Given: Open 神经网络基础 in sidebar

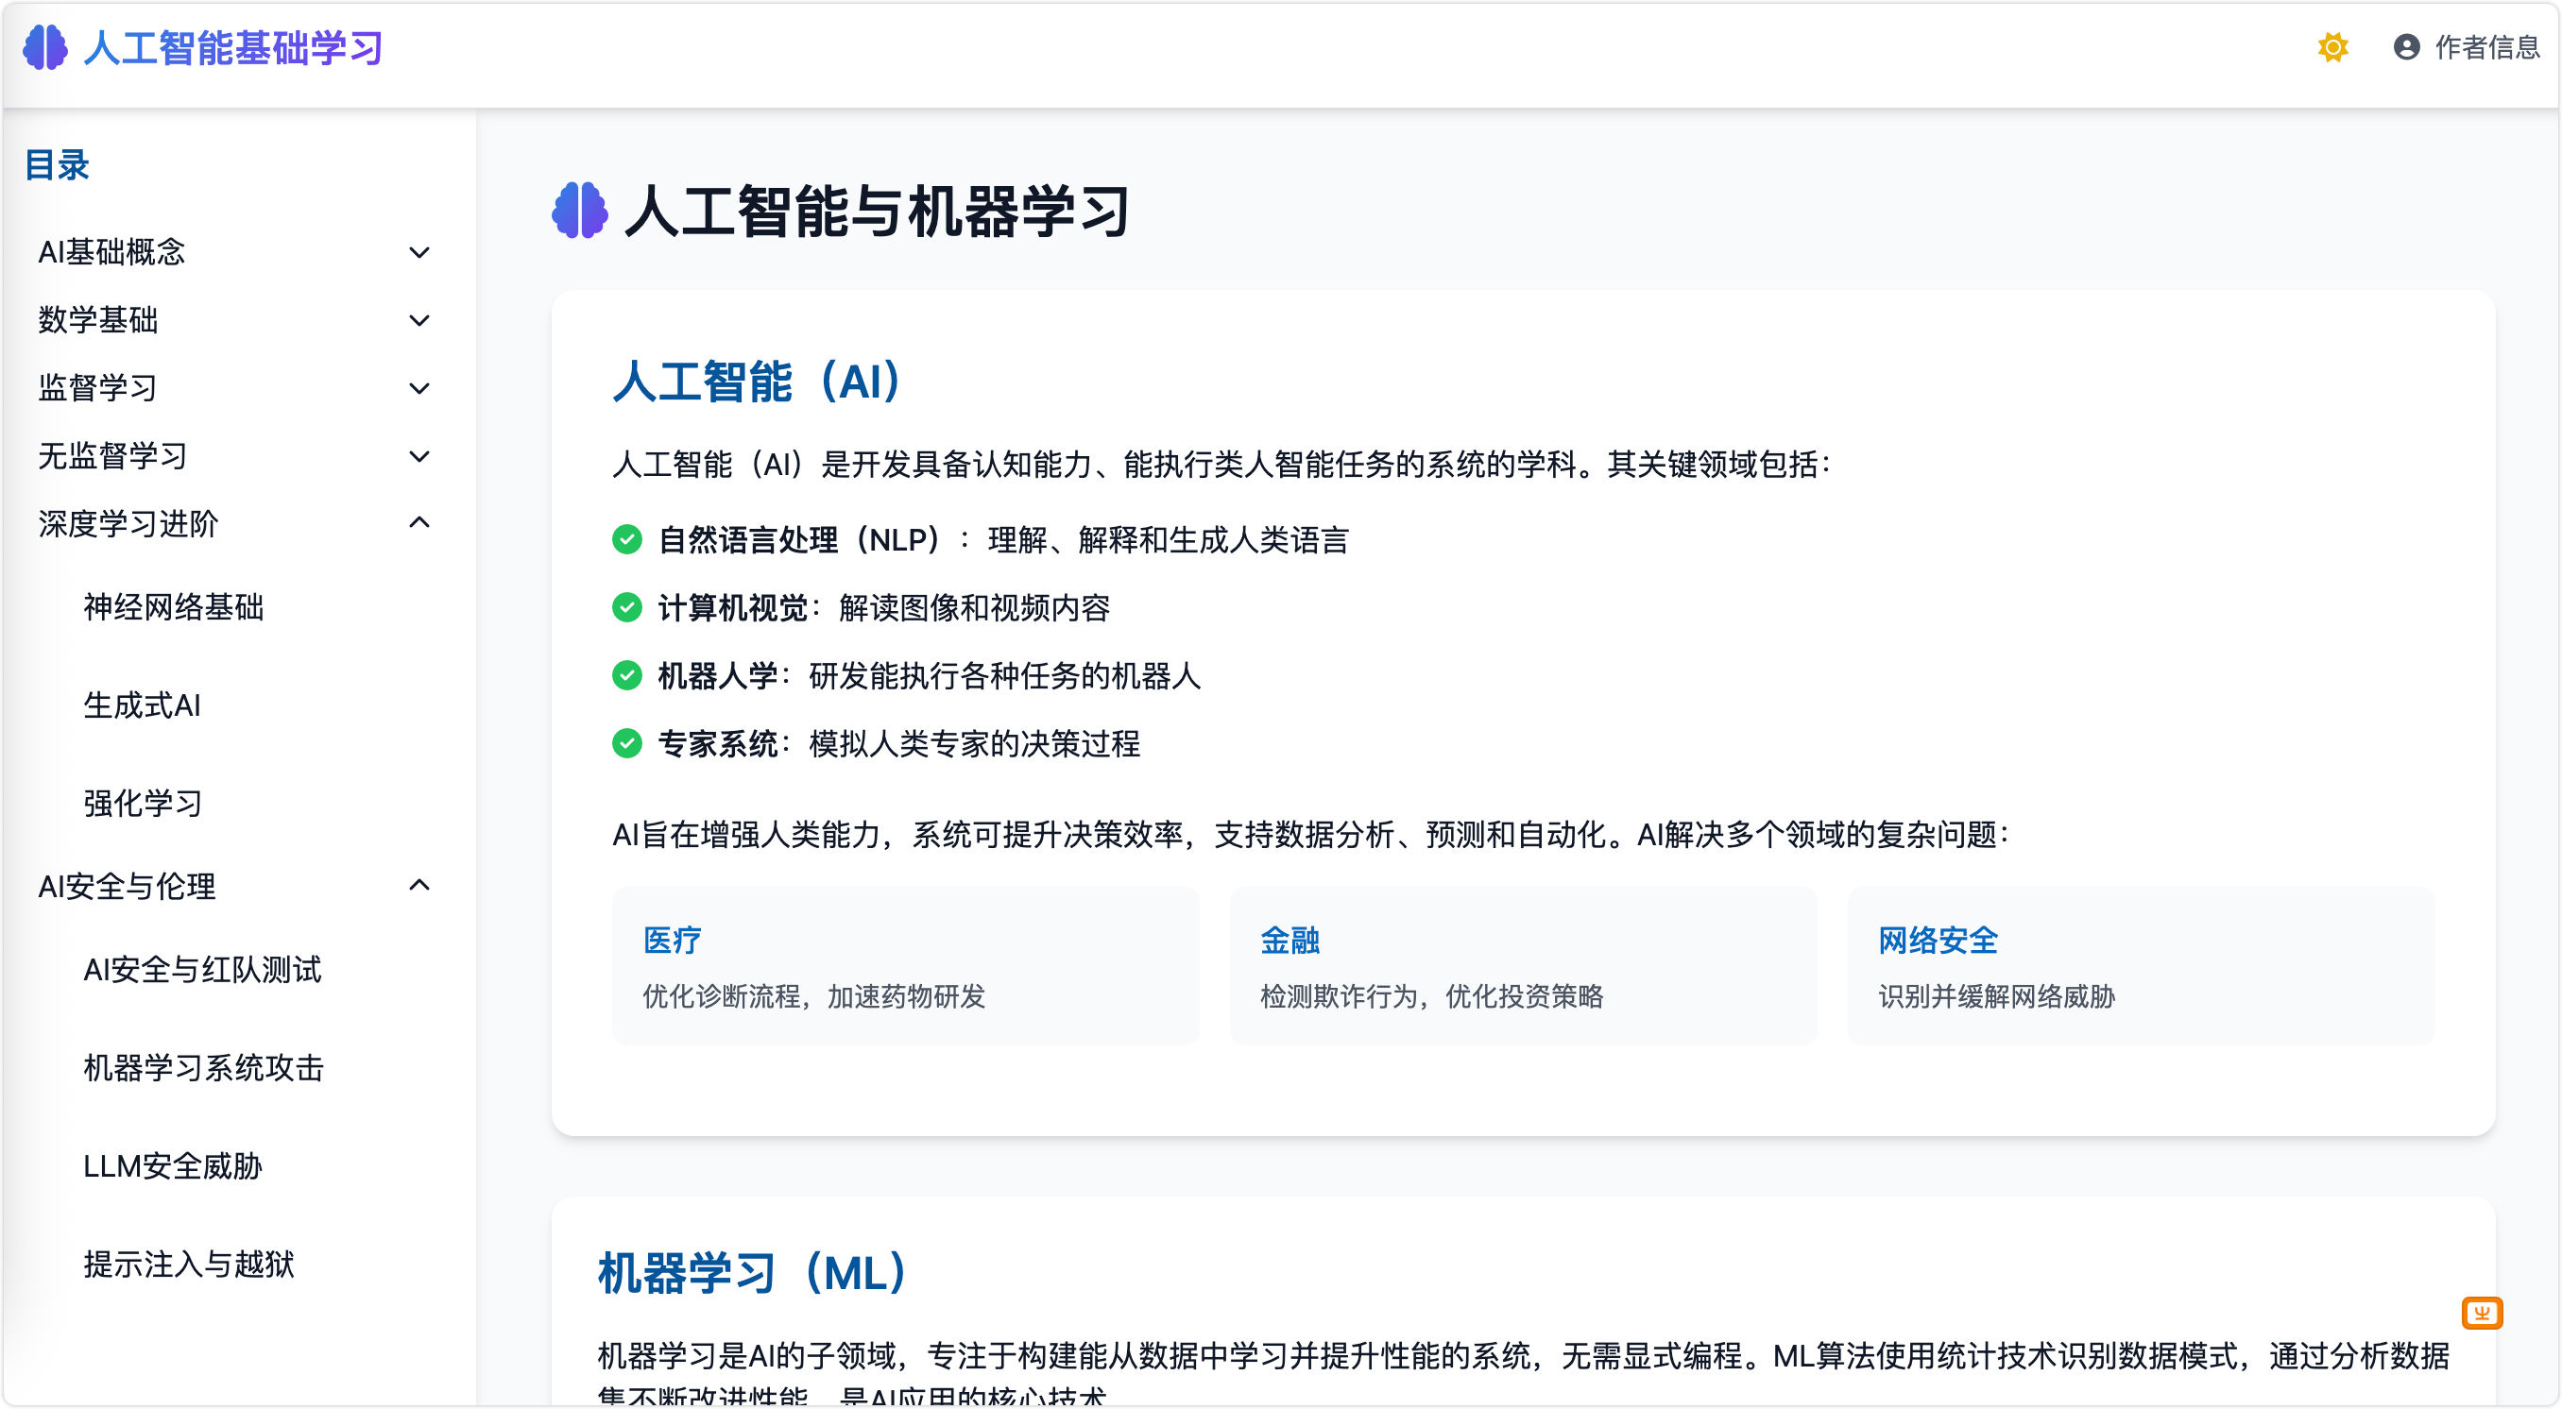Looking at the screenshot, I should click(173, 607).
